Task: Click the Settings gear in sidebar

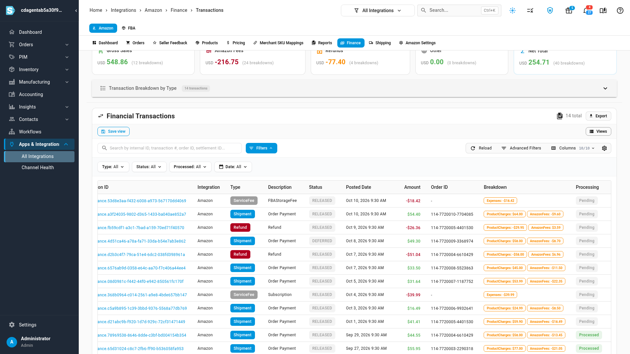Action: (x=12, y=324)
